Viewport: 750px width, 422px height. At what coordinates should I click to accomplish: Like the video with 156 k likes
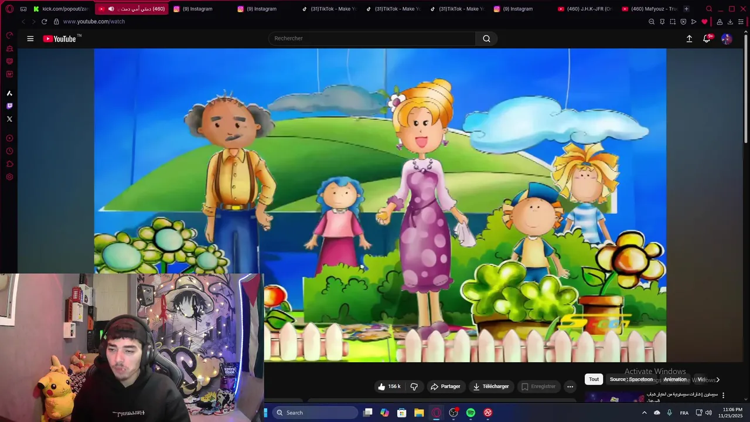pos(389,387)
